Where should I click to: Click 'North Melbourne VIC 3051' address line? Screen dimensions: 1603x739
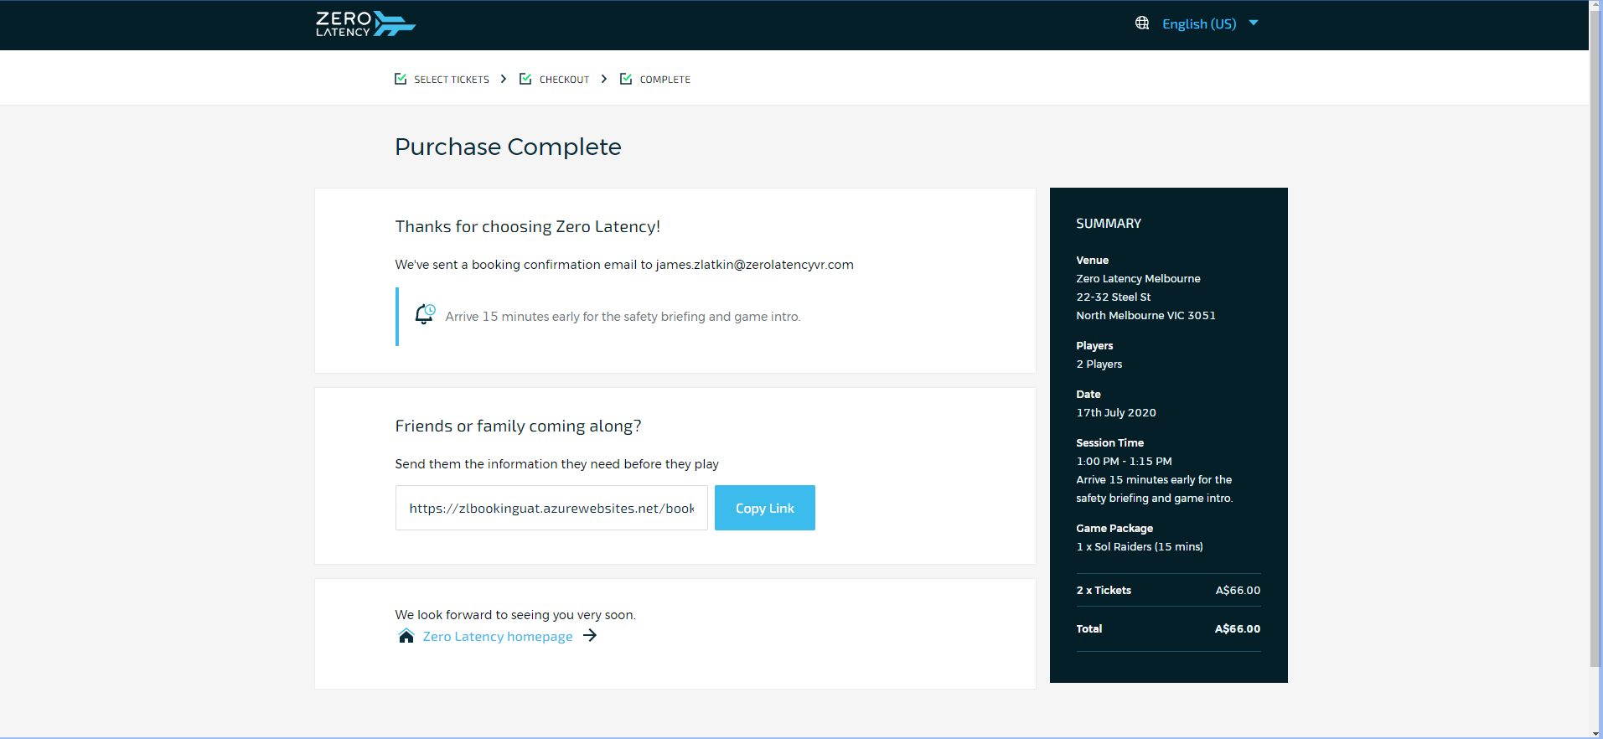(x=1145, y=316)
